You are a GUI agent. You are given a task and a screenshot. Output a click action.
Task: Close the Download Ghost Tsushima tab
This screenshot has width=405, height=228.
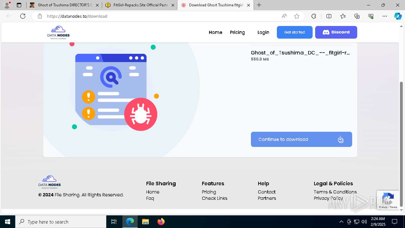(248, 5)
